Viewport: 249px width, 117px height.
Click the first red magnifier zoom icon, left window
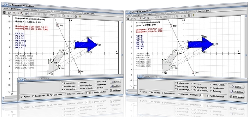(14, 13)
